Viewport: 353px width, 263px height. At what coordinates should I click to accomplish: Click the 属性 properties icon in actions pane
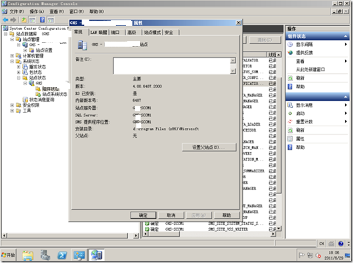[x=290, y=138]
